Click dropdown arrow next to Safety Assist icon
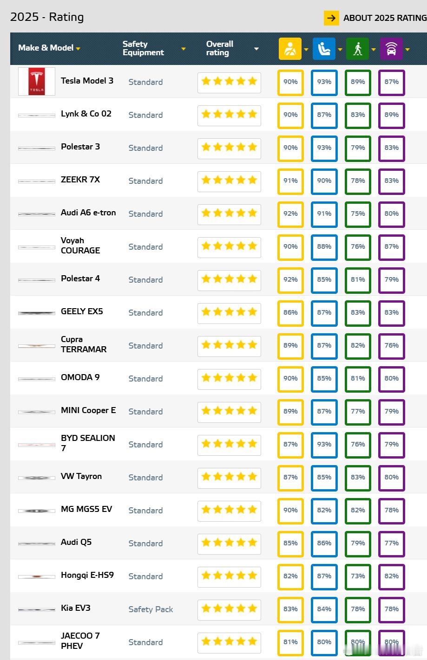Screen dimensions: 427x660 (407, 49)
